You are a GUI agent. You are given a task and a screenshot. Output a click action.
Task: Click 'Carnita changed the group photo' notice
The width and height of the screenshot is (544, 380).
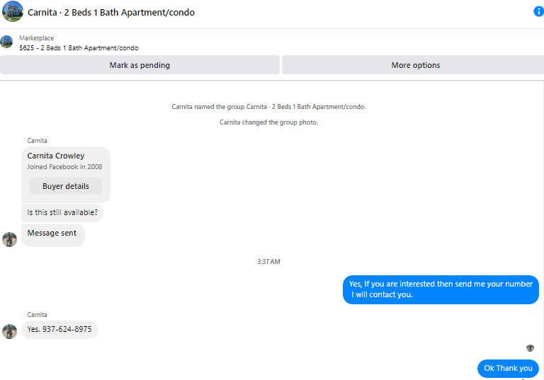268,122
